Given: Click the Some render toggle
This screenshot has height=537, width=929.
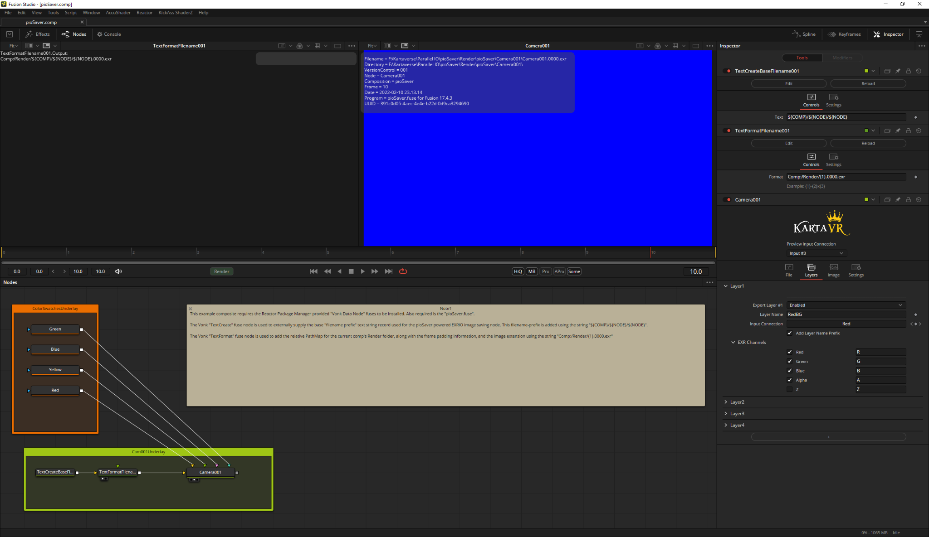Looking at the screenshot, I should coord(574,271).
